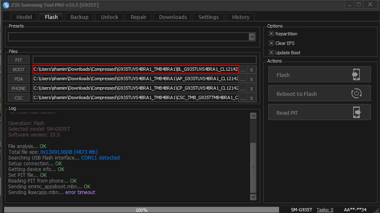The image size is (380, 213).
Task: Click the phone icon on Flash button
Action: click(356, 74)
